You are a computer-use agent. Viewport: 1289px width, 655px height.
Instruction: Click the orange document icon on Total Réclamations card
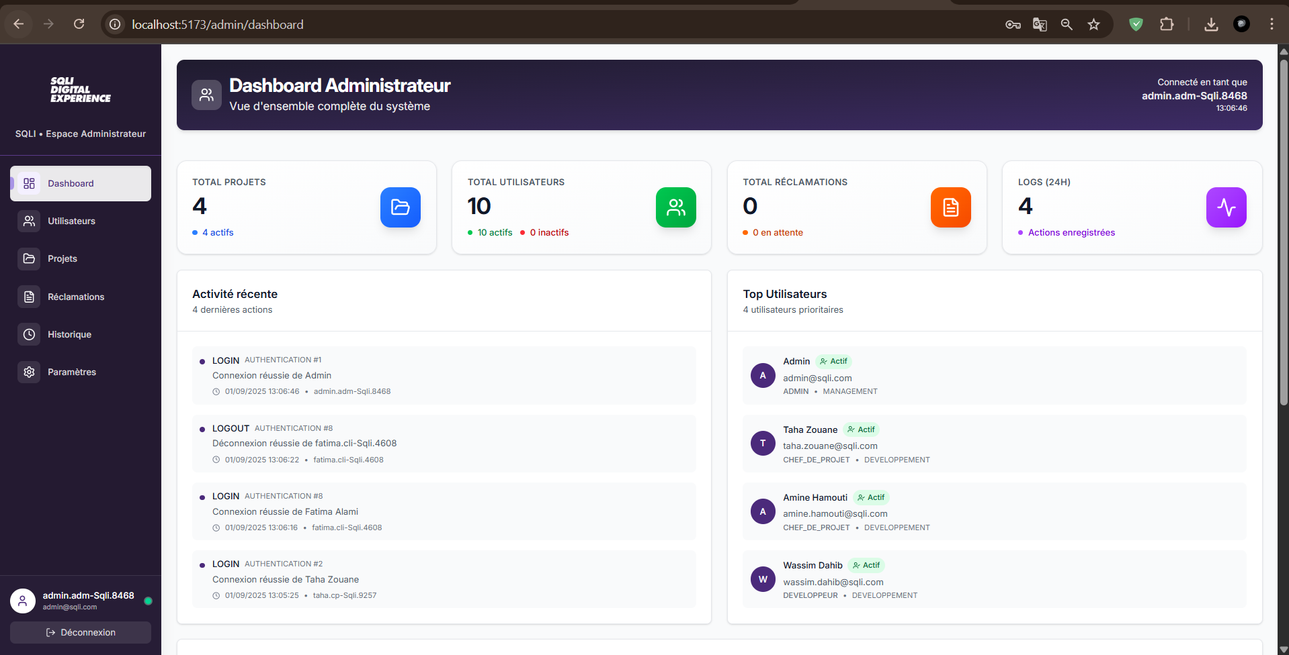coord(950,207)
